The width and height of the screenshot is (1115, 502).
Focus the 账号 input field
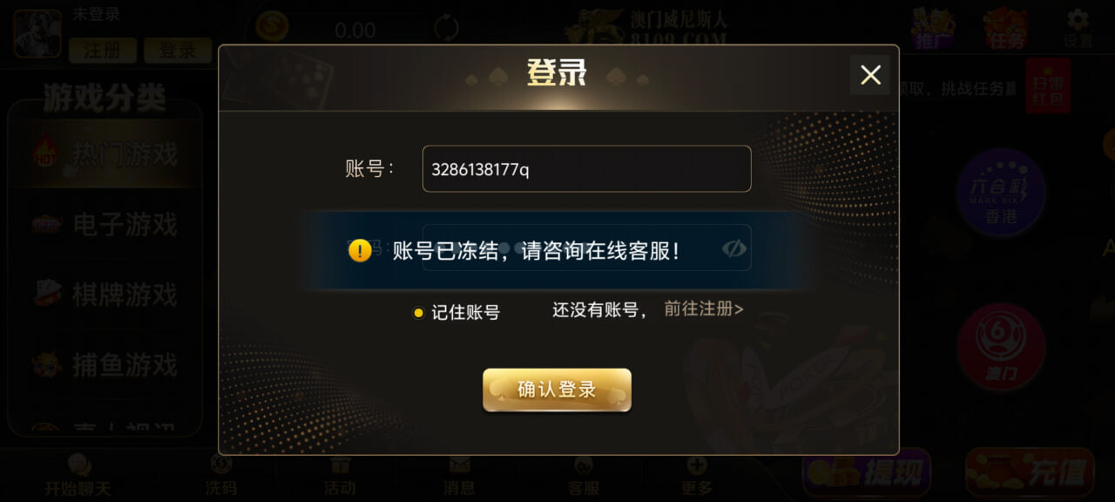[586, 168]
